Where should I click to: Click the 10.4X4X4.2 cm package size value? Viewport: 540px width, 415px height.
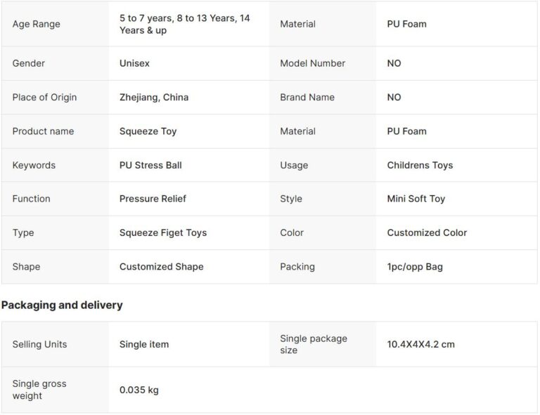coord(420,344)
